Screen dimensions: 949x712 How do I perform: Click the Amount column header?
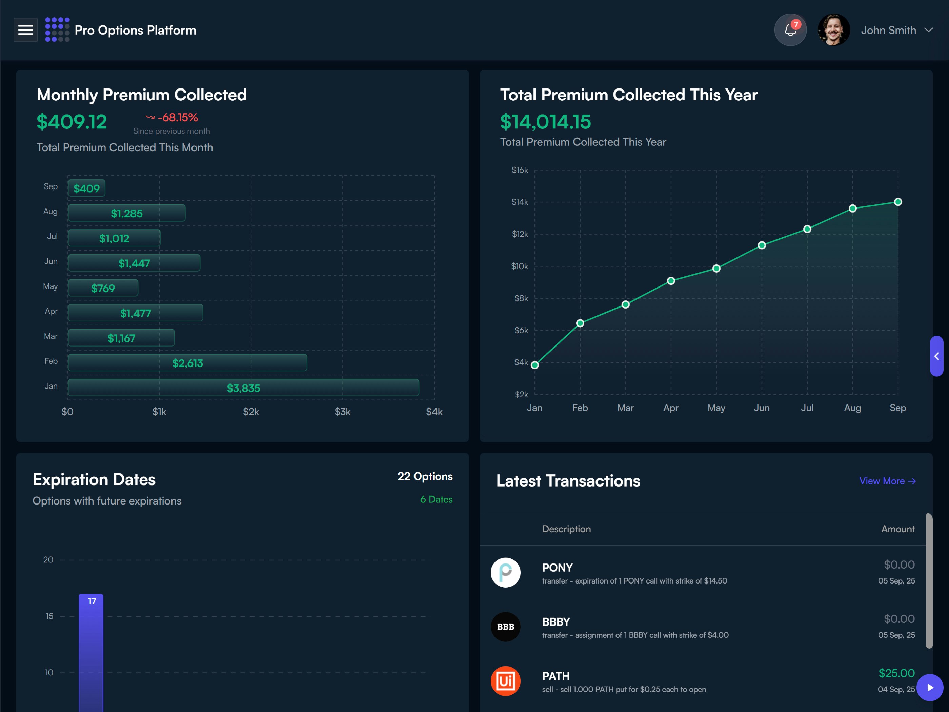[897, 529]
